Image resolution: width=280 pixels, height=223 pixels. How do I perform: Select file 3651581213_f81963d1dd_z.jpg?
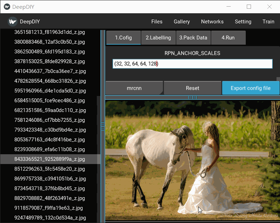click(50, 32)
